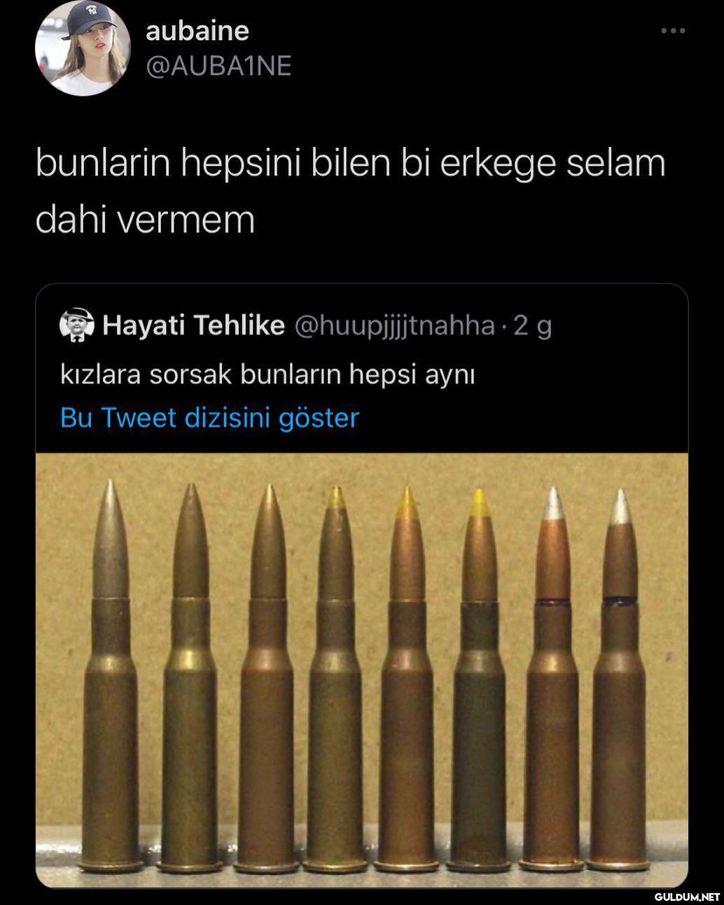Click the Hayati Tehlike avatar icon
This screenshot has width=724, height=905.
(77, 325)
